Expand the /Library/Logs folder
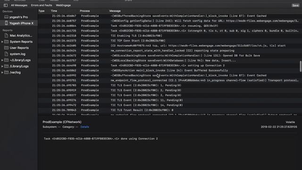302x170 pixels. [2, 66]
